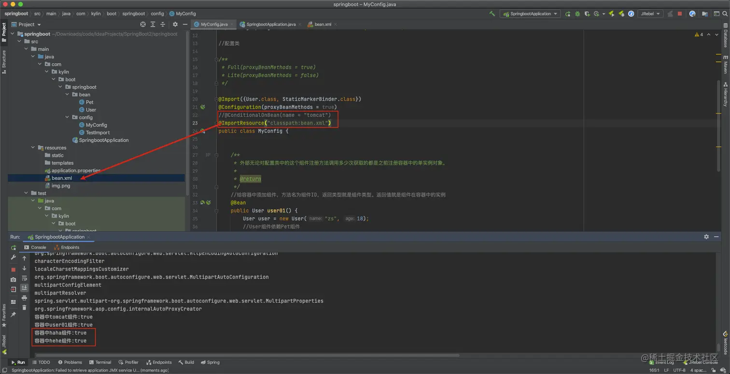Hide the Project tool window
730x374 pixels.
185,24
